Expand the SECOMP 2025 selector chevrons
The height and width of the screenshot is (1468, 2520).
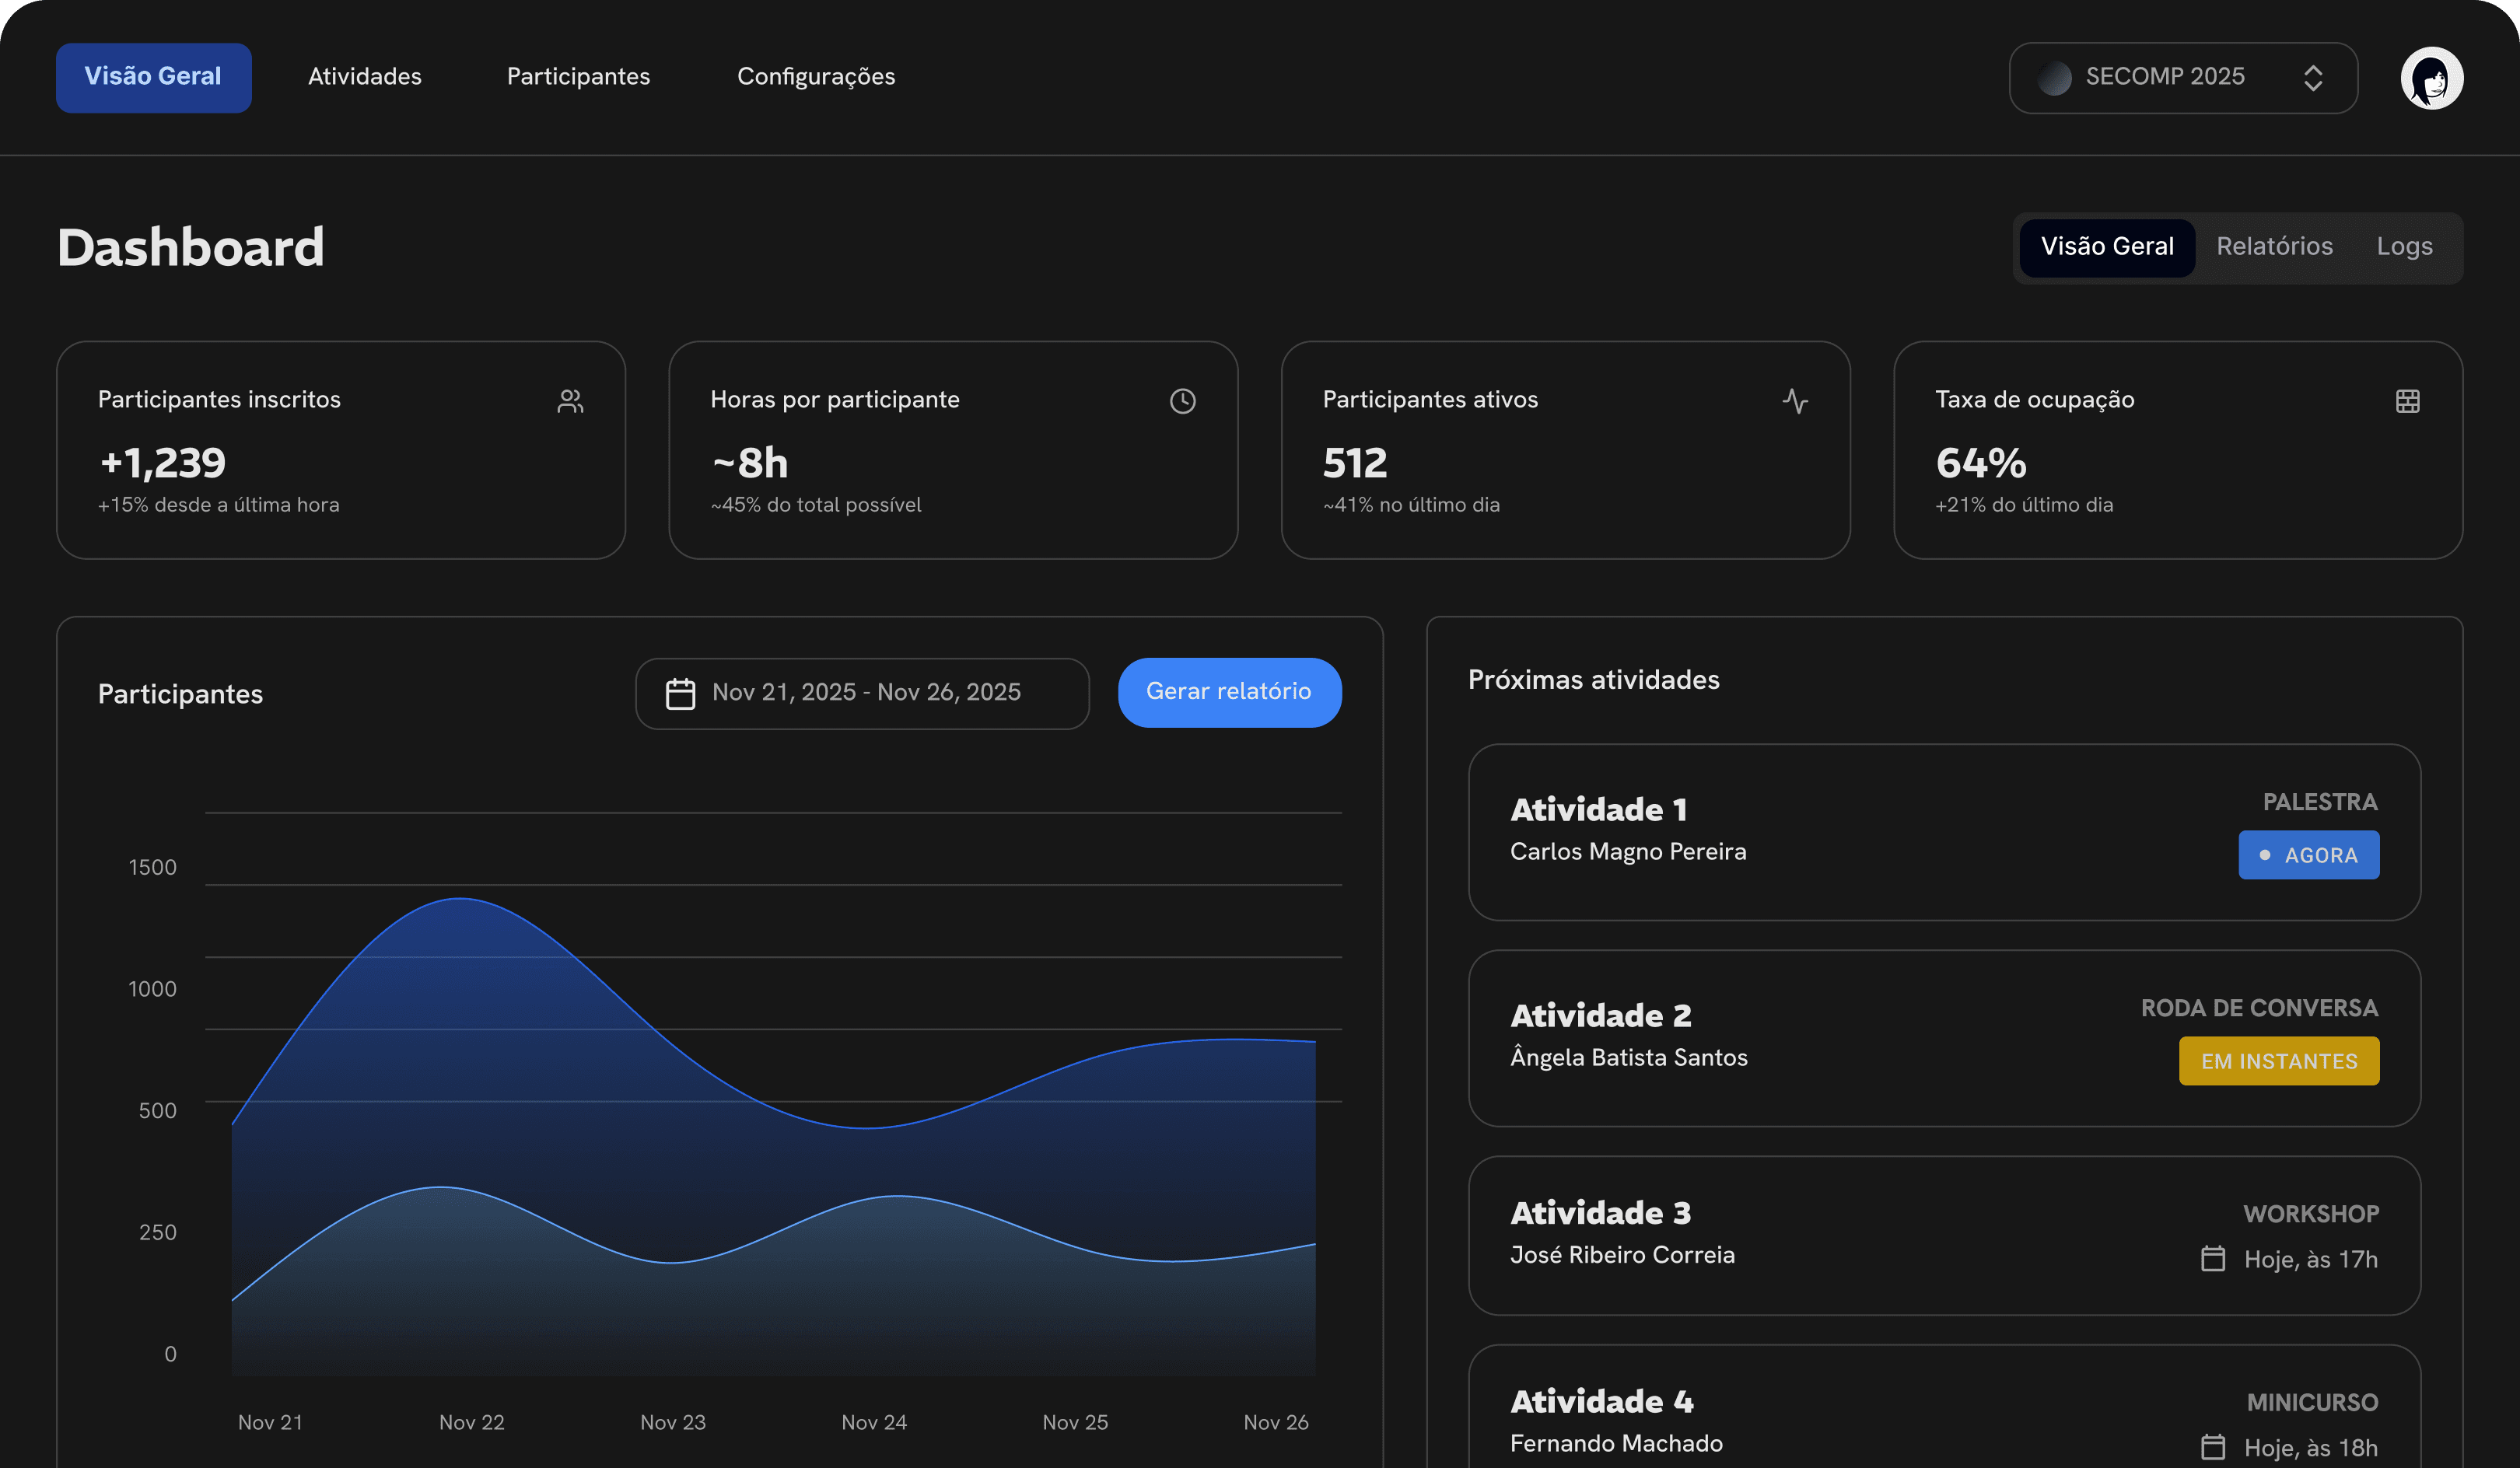click(x=2313, y=78)
